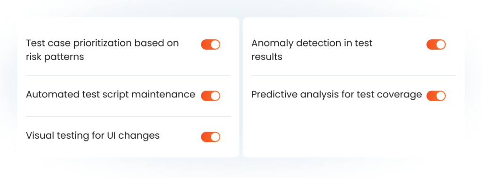Click white knob of the anomaly detection switch
482x178 pixels.
[441, 44]
